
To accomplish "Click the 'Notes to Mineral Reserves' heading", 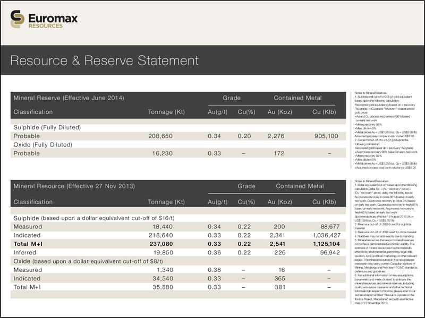I will pyautogui.click(x=371, y=93).
